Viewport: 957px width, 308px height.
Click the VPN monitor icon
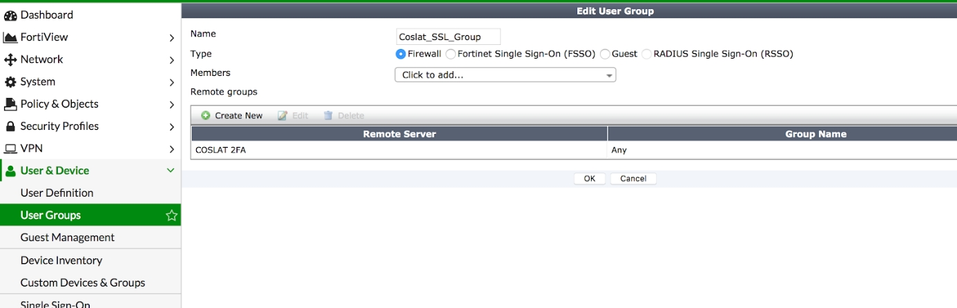[x=10, y=148]
